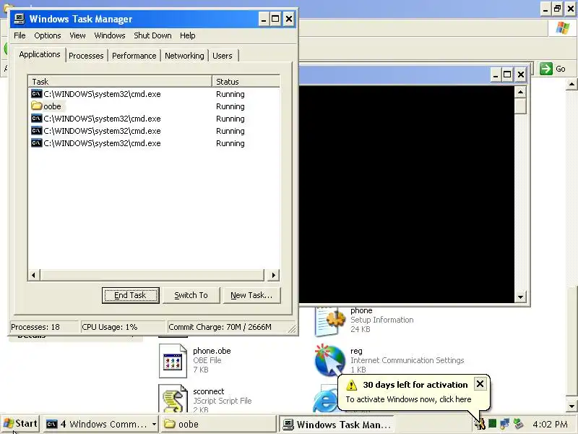
Task: Click the task list scroll left arrow
Action: (33, 275)
